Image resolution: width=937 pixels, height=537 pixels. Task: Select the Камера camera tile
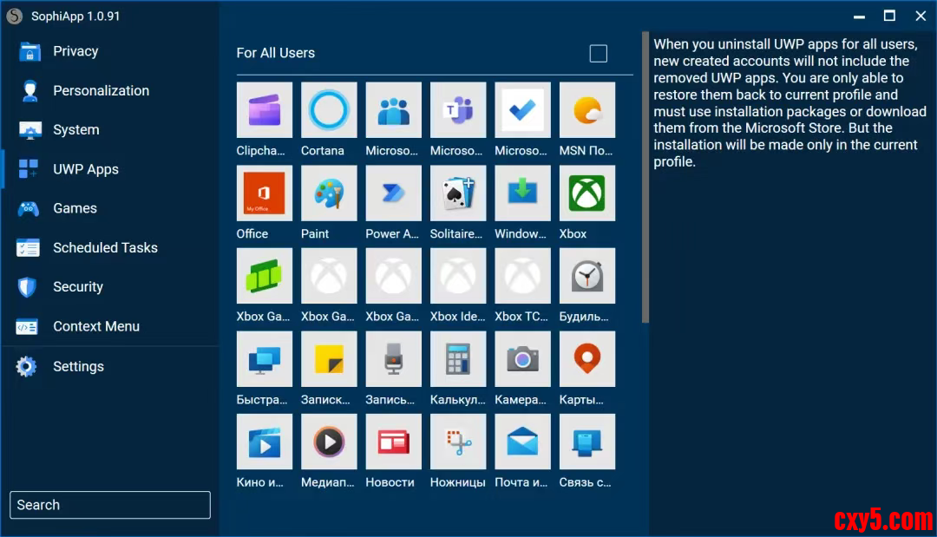click(x=522, y=359)
